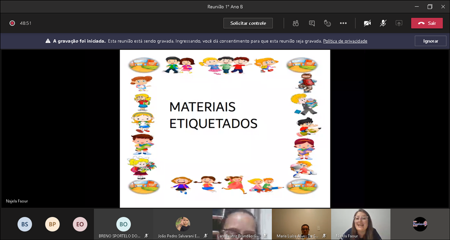Close the meeting window
450x240 pixels.
[x=443, y=7]
